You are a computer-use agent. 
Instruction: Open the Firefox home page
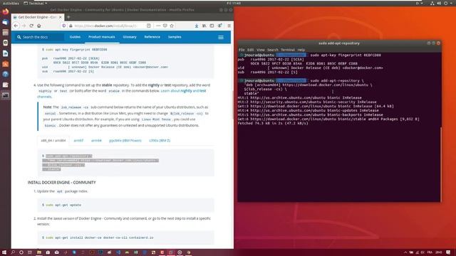pyautogui.click(x=39, y=26)
